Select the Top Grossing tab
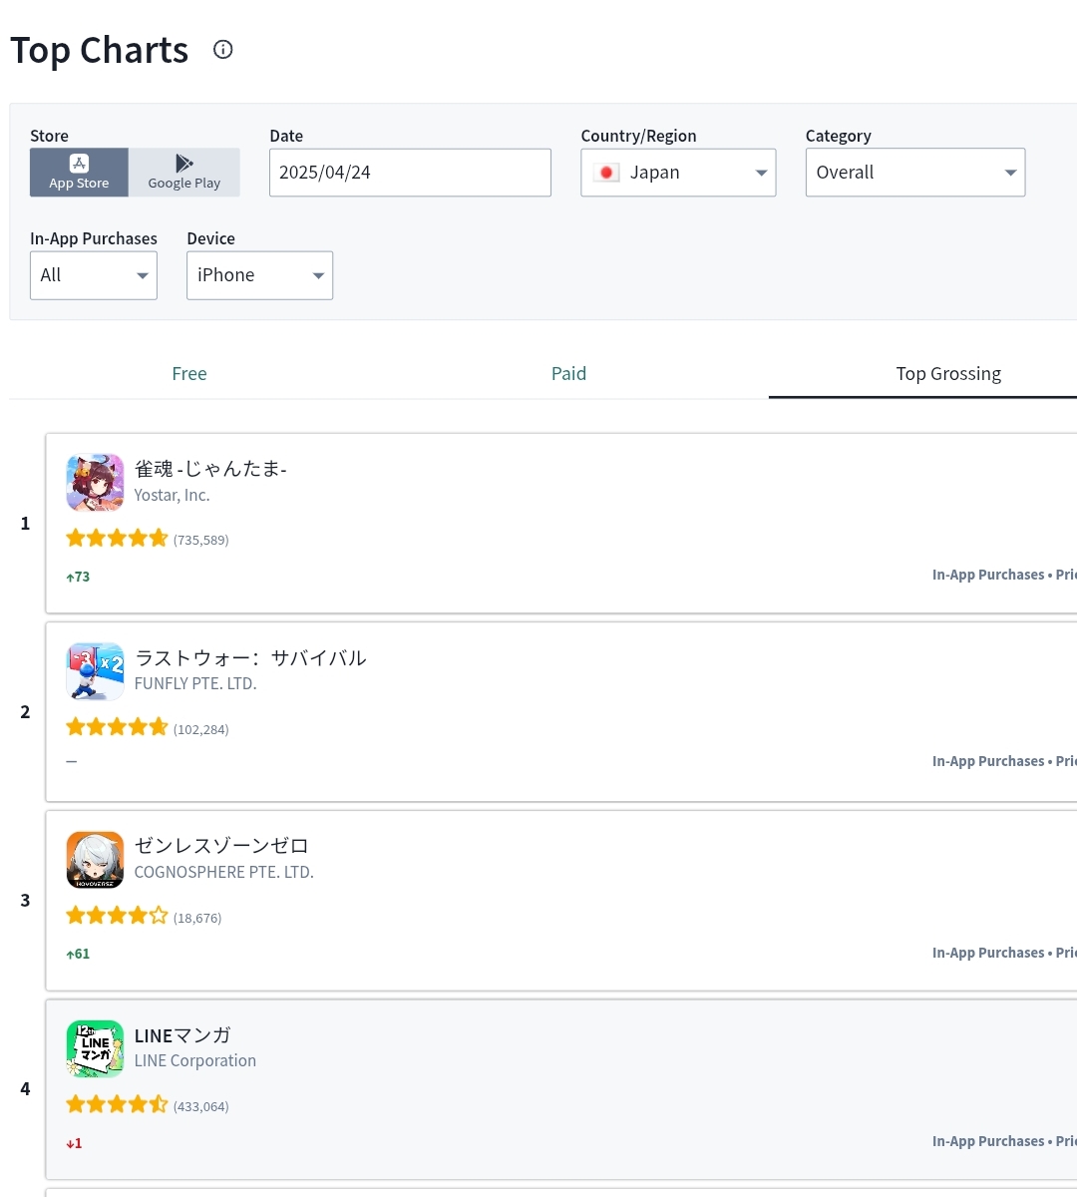Image resolution: width=1077 pixels, height=1197 pixels. [x=948, y=374]
